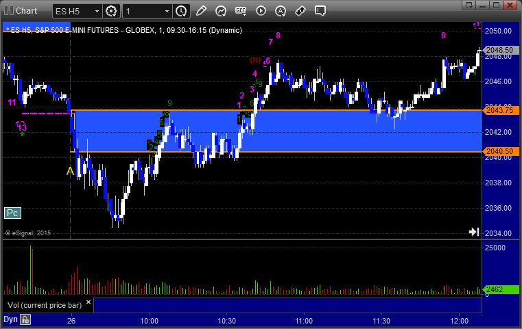Close the chart window

coord(510,5)
